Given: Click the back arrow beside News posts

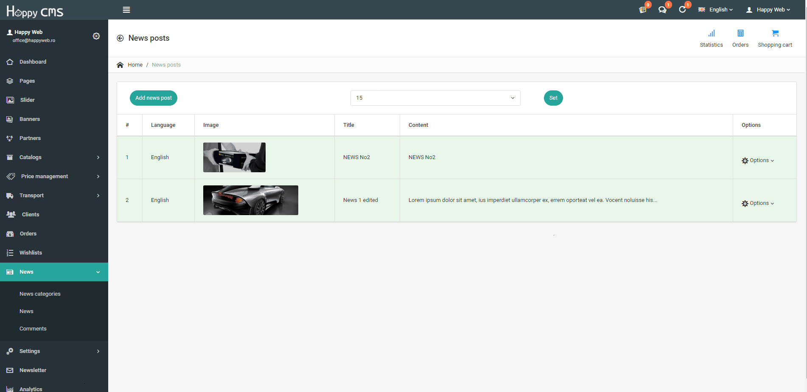Looking at the screenshot, I should click(x=120, y=38).
